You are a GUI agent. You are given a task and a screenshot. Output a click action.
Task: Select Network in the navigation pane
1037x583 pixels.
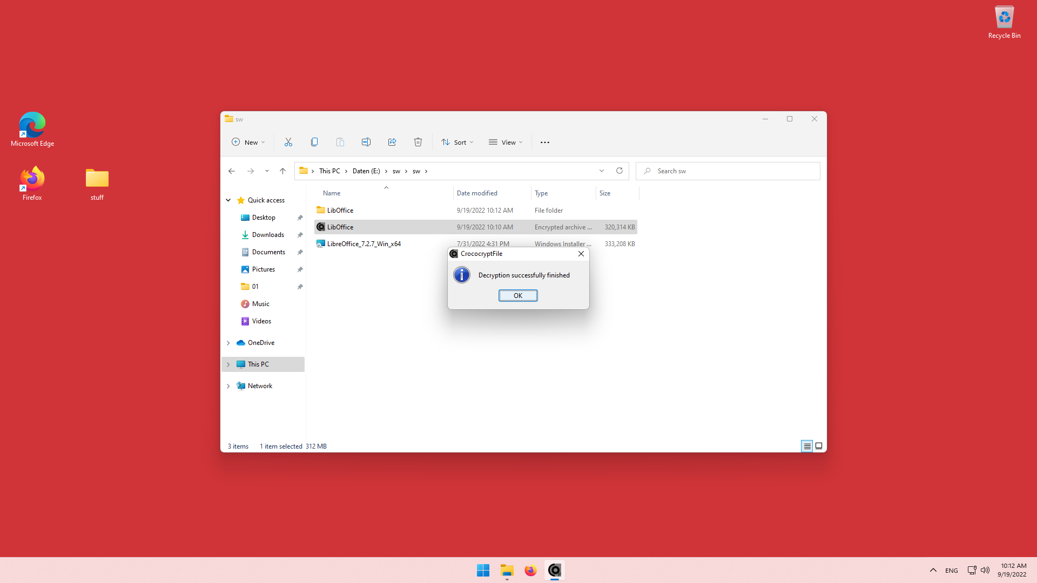coord(260,386)
